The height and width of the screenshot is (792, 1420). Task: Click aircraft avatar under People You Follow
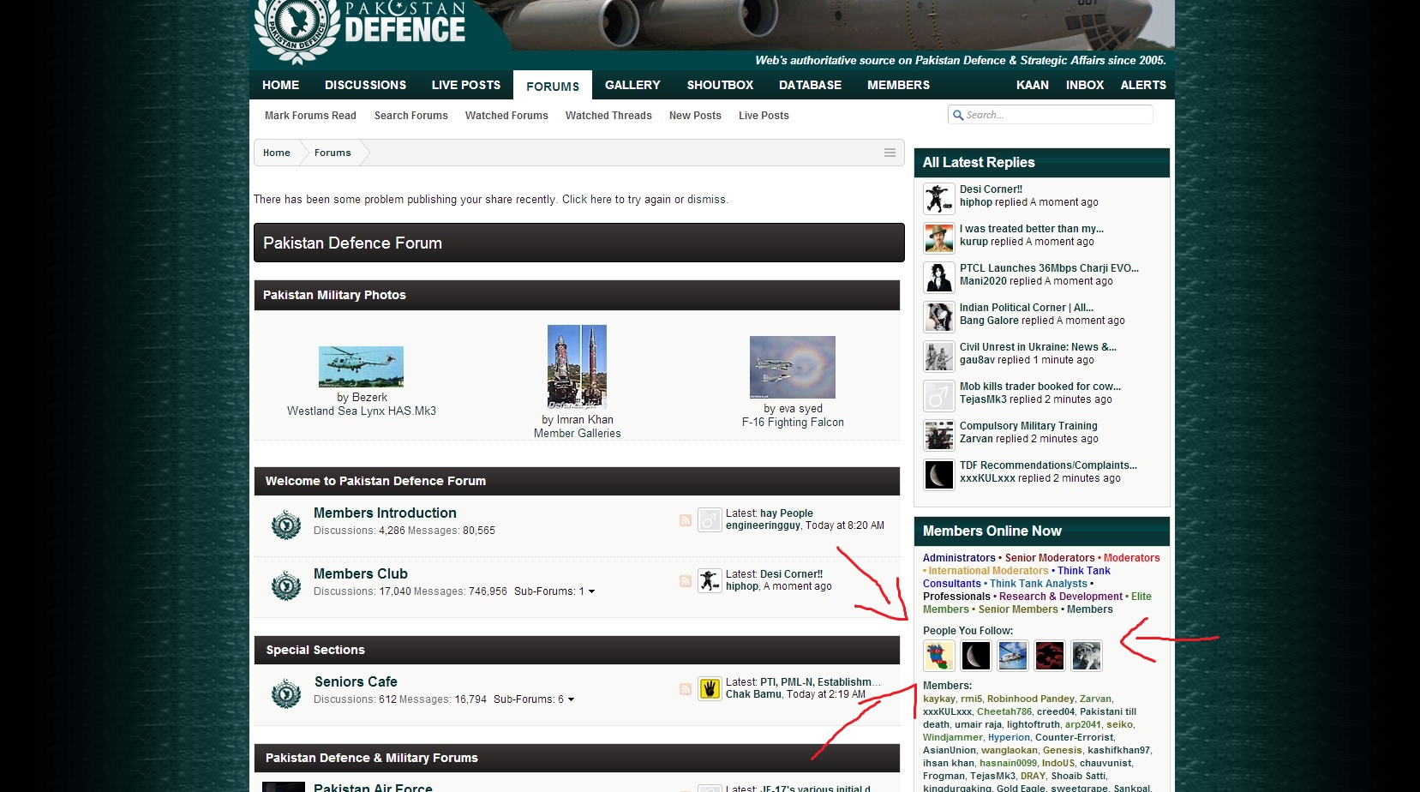point(1013,656)
